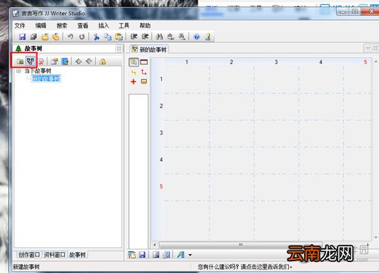The height and width of the screenshot is (273, 379).
Task: Open the 搜索 menu
Action: point(61,26)
